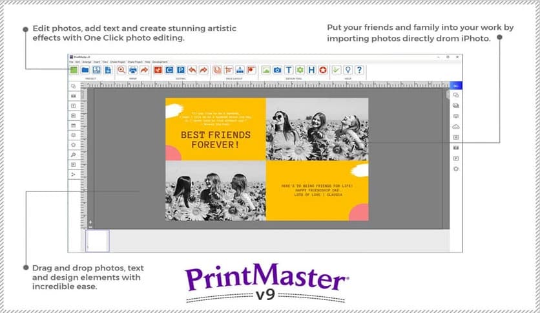The image size is (540, 313).
Task: Open a project with the blue folder icon
Action: click(x=85, y=70)
